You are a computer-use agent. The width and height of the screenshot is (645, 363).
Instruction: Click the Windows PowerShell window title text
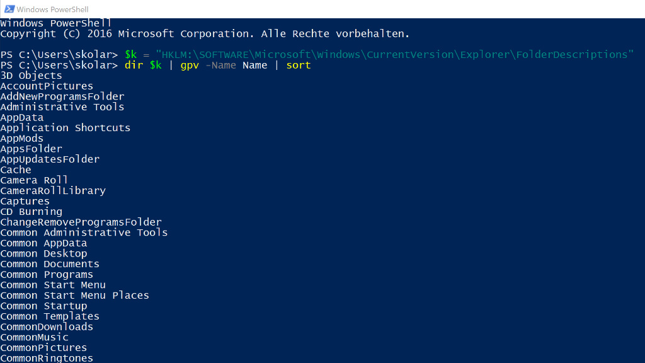tap(53, 9)
